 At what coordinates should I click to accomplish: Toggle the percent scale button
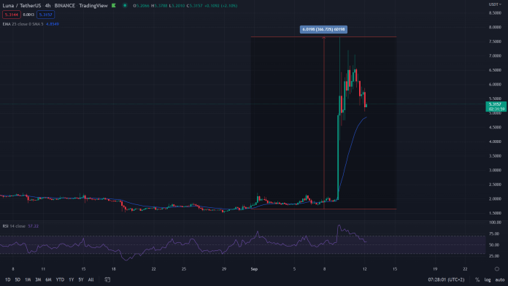tap(477, 279)
